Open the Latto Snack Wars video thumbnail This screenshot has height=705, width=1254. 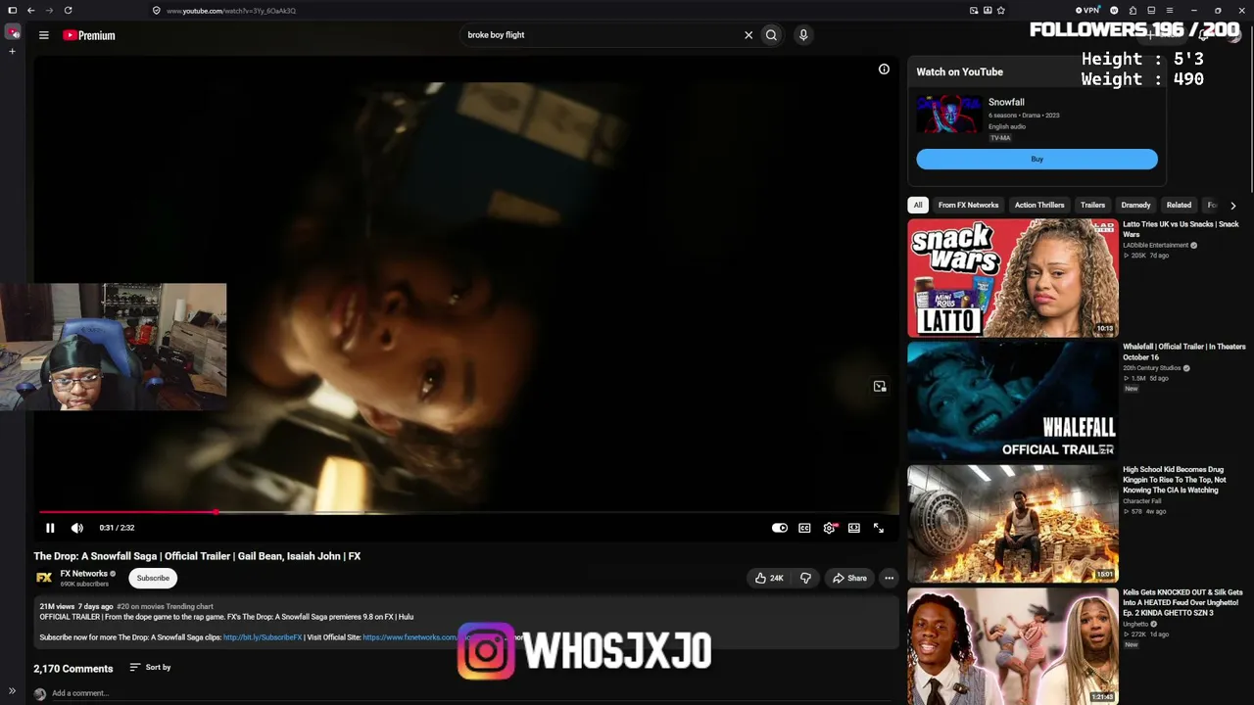coord(1013,278)
